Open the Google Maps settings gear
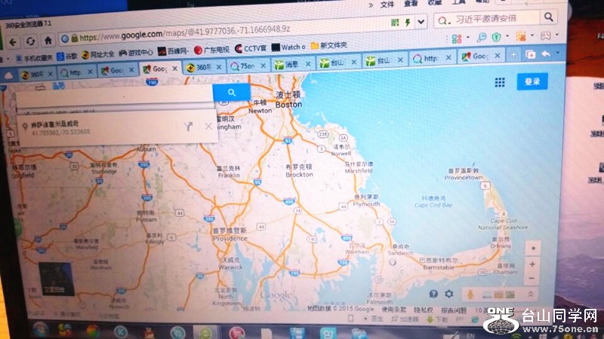 (x=449, y=294)
